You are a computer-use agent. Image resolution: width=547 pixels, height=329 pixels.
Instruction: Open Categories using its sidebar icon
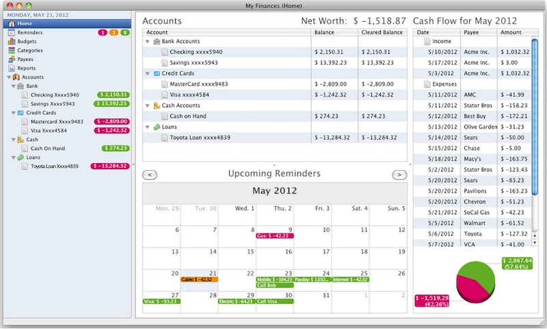coord(12,51)
